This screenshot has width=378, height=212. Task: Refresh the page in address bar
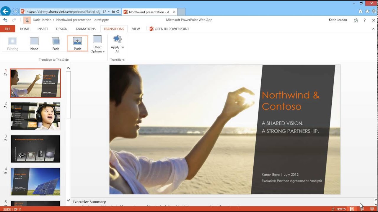tap(118, 12)
